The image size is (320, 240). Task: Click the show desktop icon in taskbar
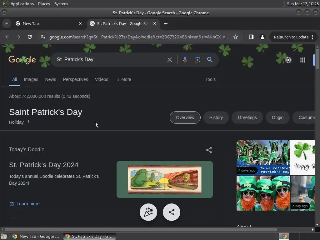(x=4, y=236)
